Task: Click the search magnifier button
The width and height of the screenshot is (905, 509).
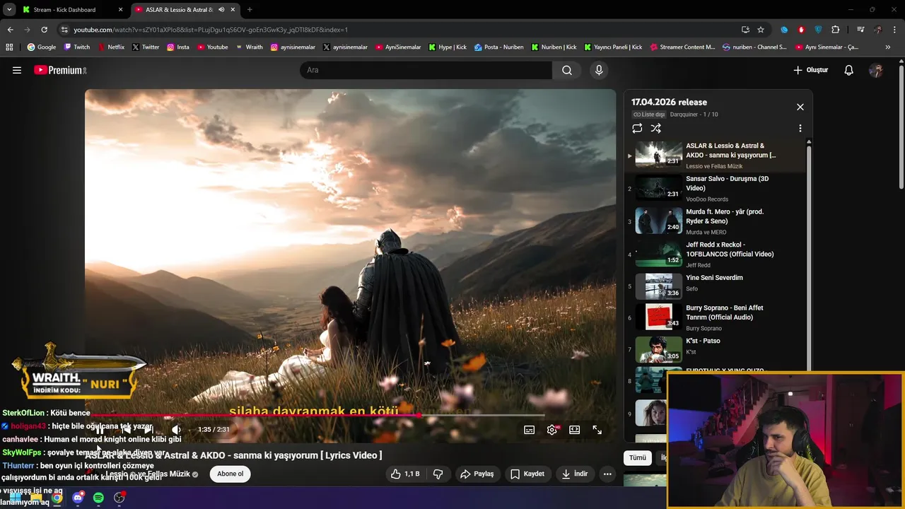Action: tap(566, 70)
